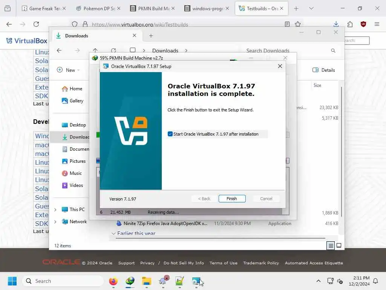The width and height of the screenshot is (386, 290).
Task: Open Firefox View icon
Action: [8, 8]
